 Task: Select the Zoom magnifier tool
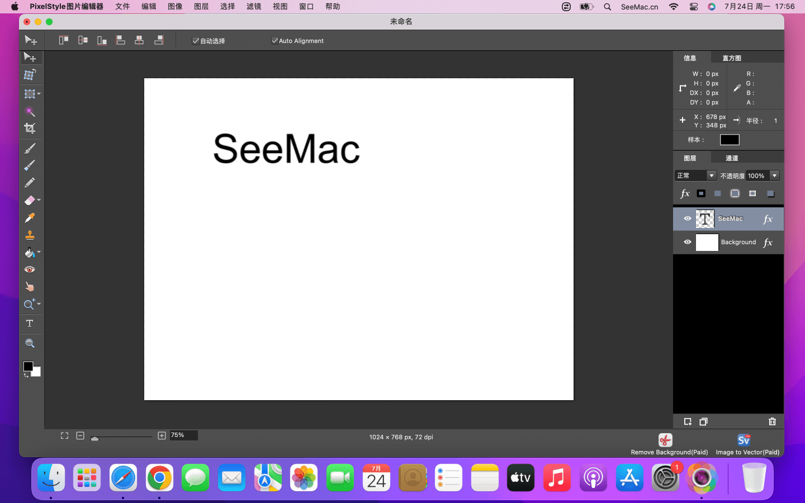(x=30, y=344)
